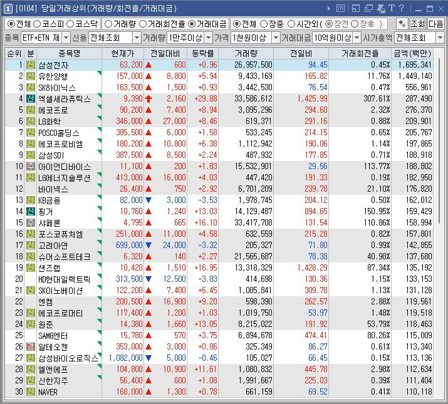The height and width of the screenshot is (404, 448).
Task: Select the 시간외 session radio button
Action: [291, 24]
